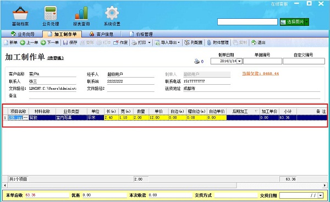The height and width of the screenshot is (202, 330).
Task: Click the 选择图片 green button
Action: point(293,21)
